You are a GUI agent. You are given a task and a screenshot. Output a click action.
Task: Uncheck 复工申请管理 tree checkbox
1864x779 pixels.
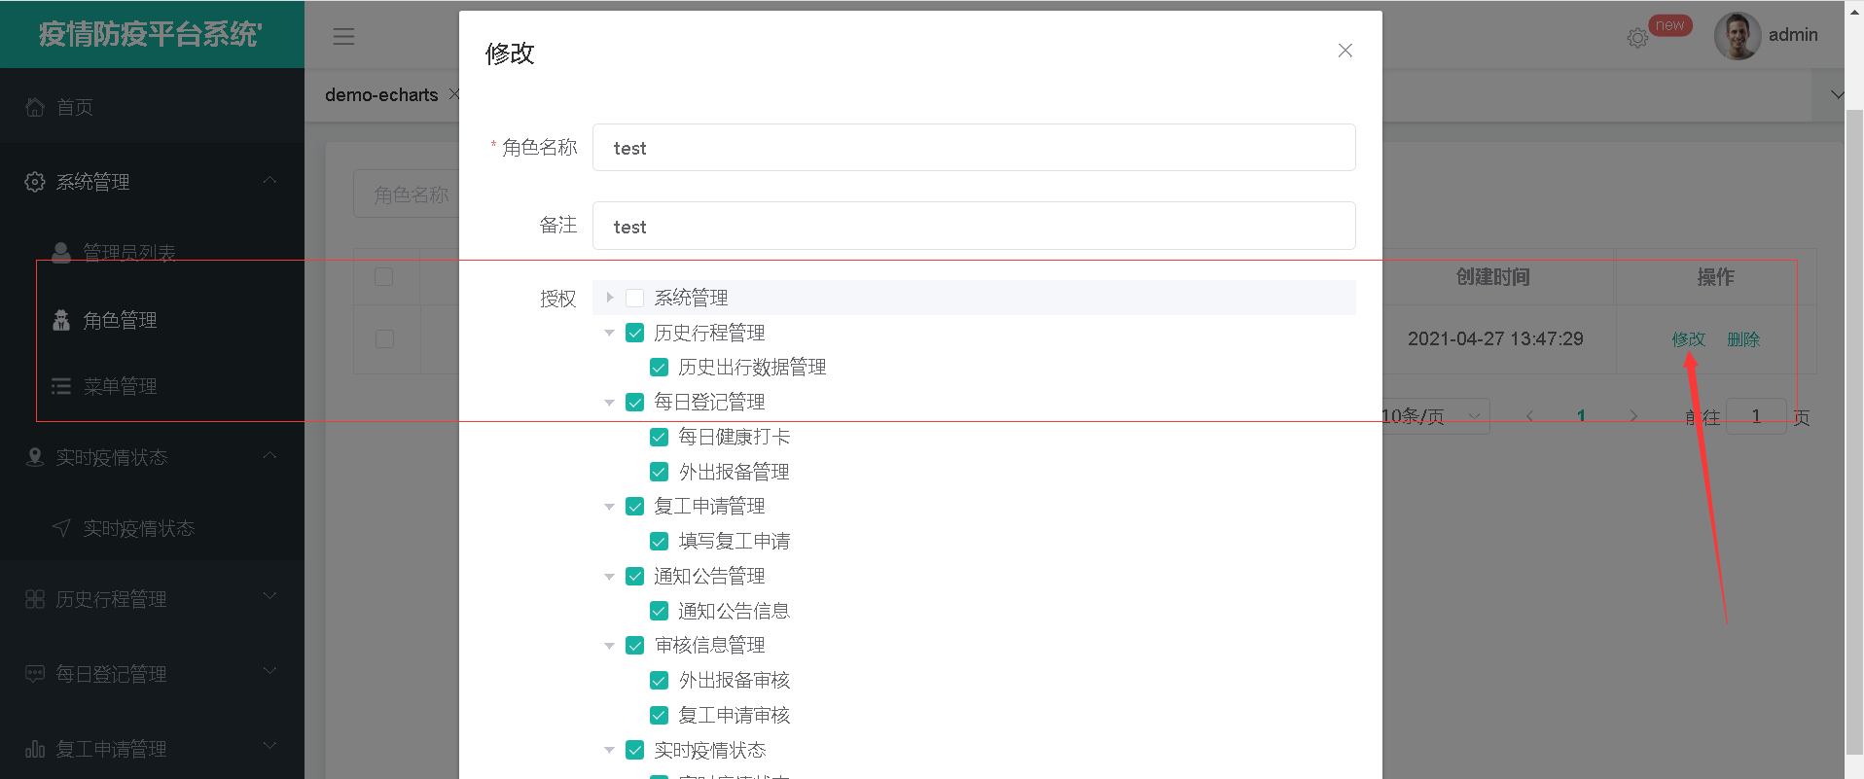point(634,507)
